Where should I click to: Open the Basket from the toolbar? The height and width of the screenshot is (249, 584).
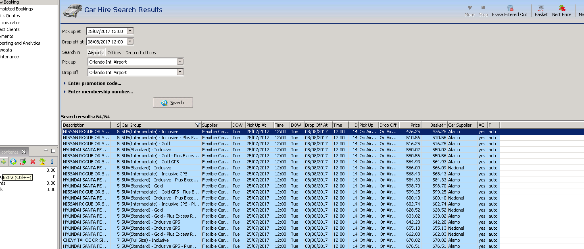point(541,11)
